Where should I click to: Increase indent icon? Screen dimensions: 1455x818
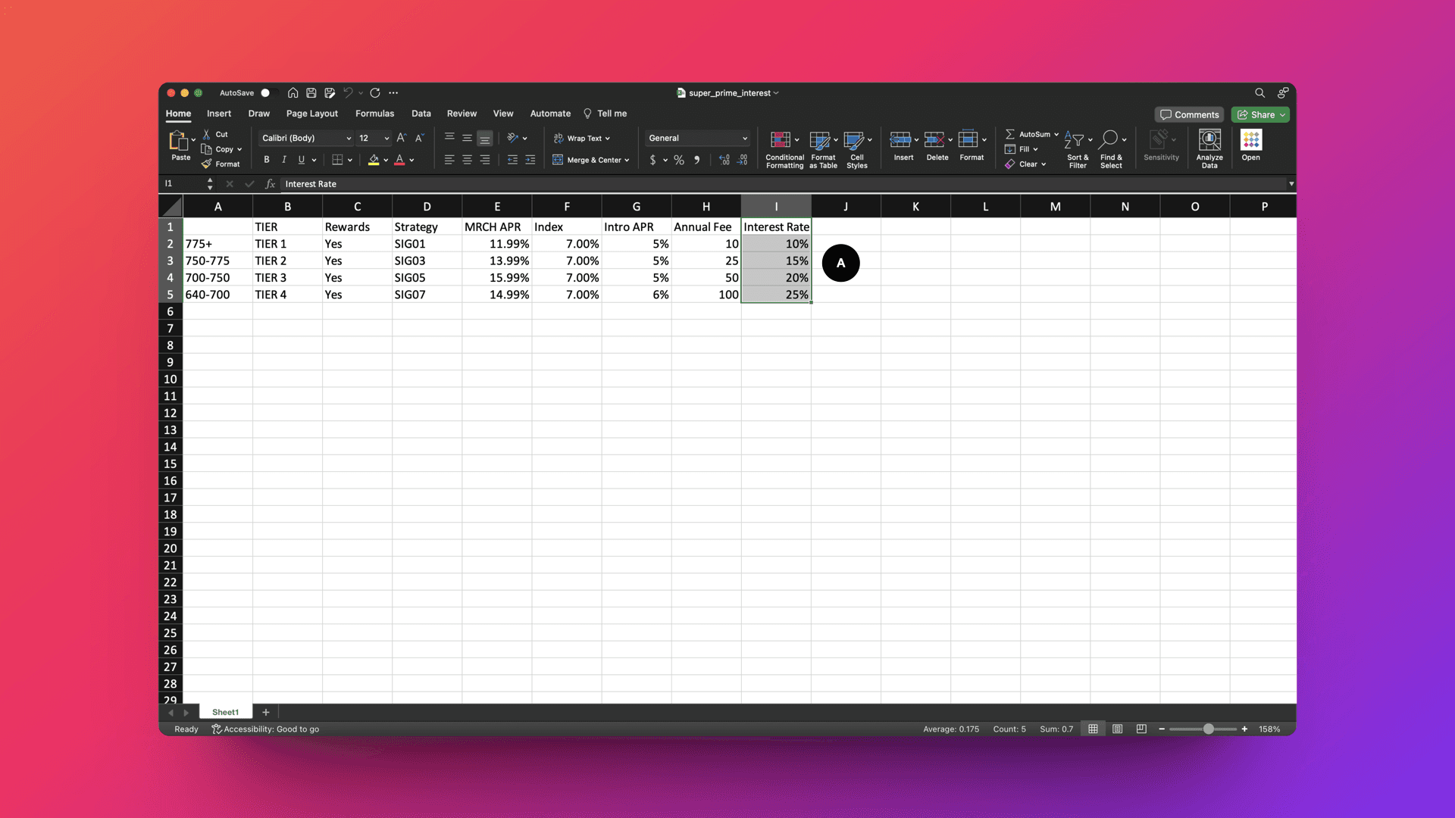pyautogui.click(x=530, y=160)
